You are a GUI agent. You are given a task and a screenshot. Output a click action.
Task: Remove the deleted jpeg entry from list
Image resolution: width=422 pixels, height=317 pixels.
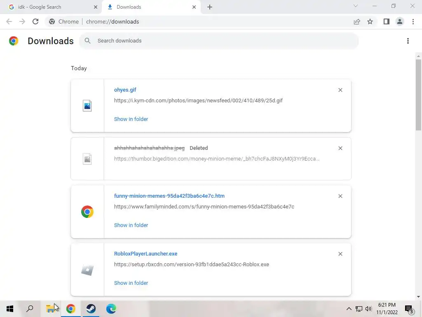click(x=340, y=148)
